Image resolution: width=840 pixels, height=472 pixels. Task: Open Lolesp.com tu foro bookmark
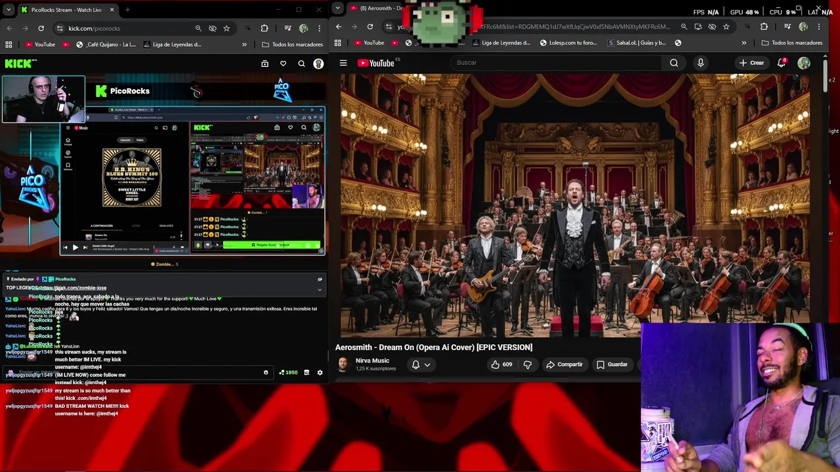click(568, 43)
